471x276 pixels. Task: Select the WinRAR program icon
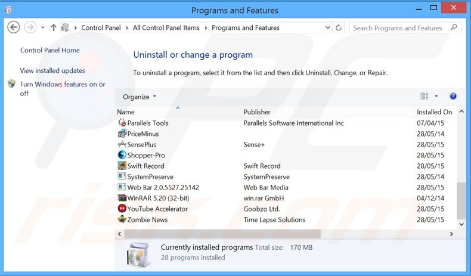122,198
